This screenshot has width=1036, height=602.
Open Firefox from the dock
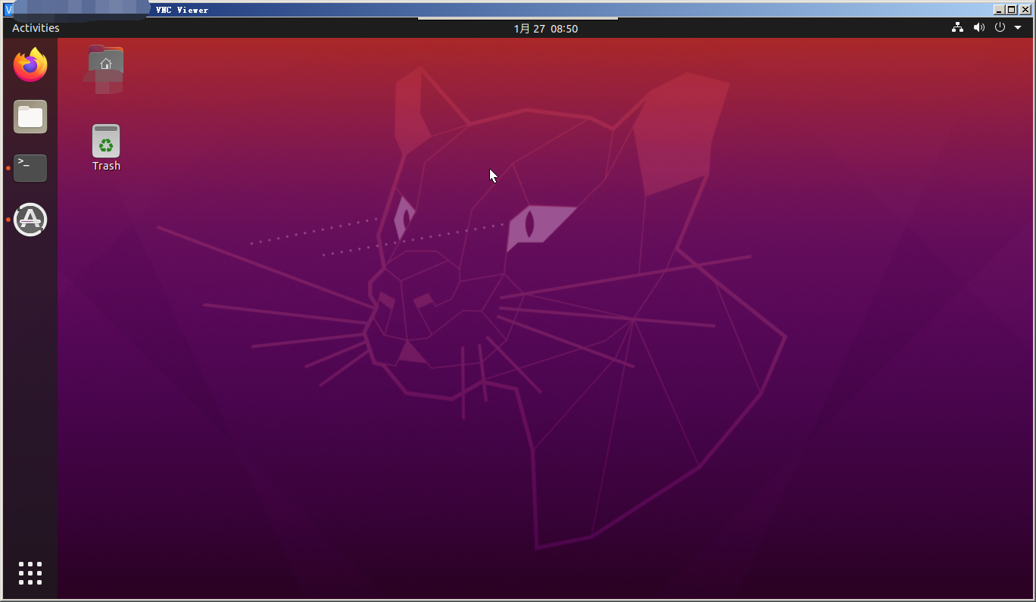pyautogui.click(x=30, y=65)
